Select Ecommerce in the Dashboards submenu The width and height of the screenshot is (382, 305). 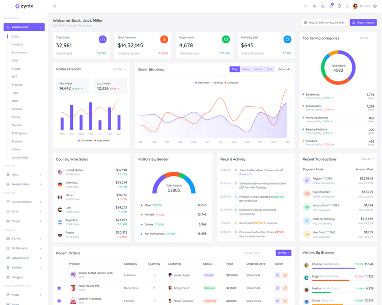click(x=19, y=52)
